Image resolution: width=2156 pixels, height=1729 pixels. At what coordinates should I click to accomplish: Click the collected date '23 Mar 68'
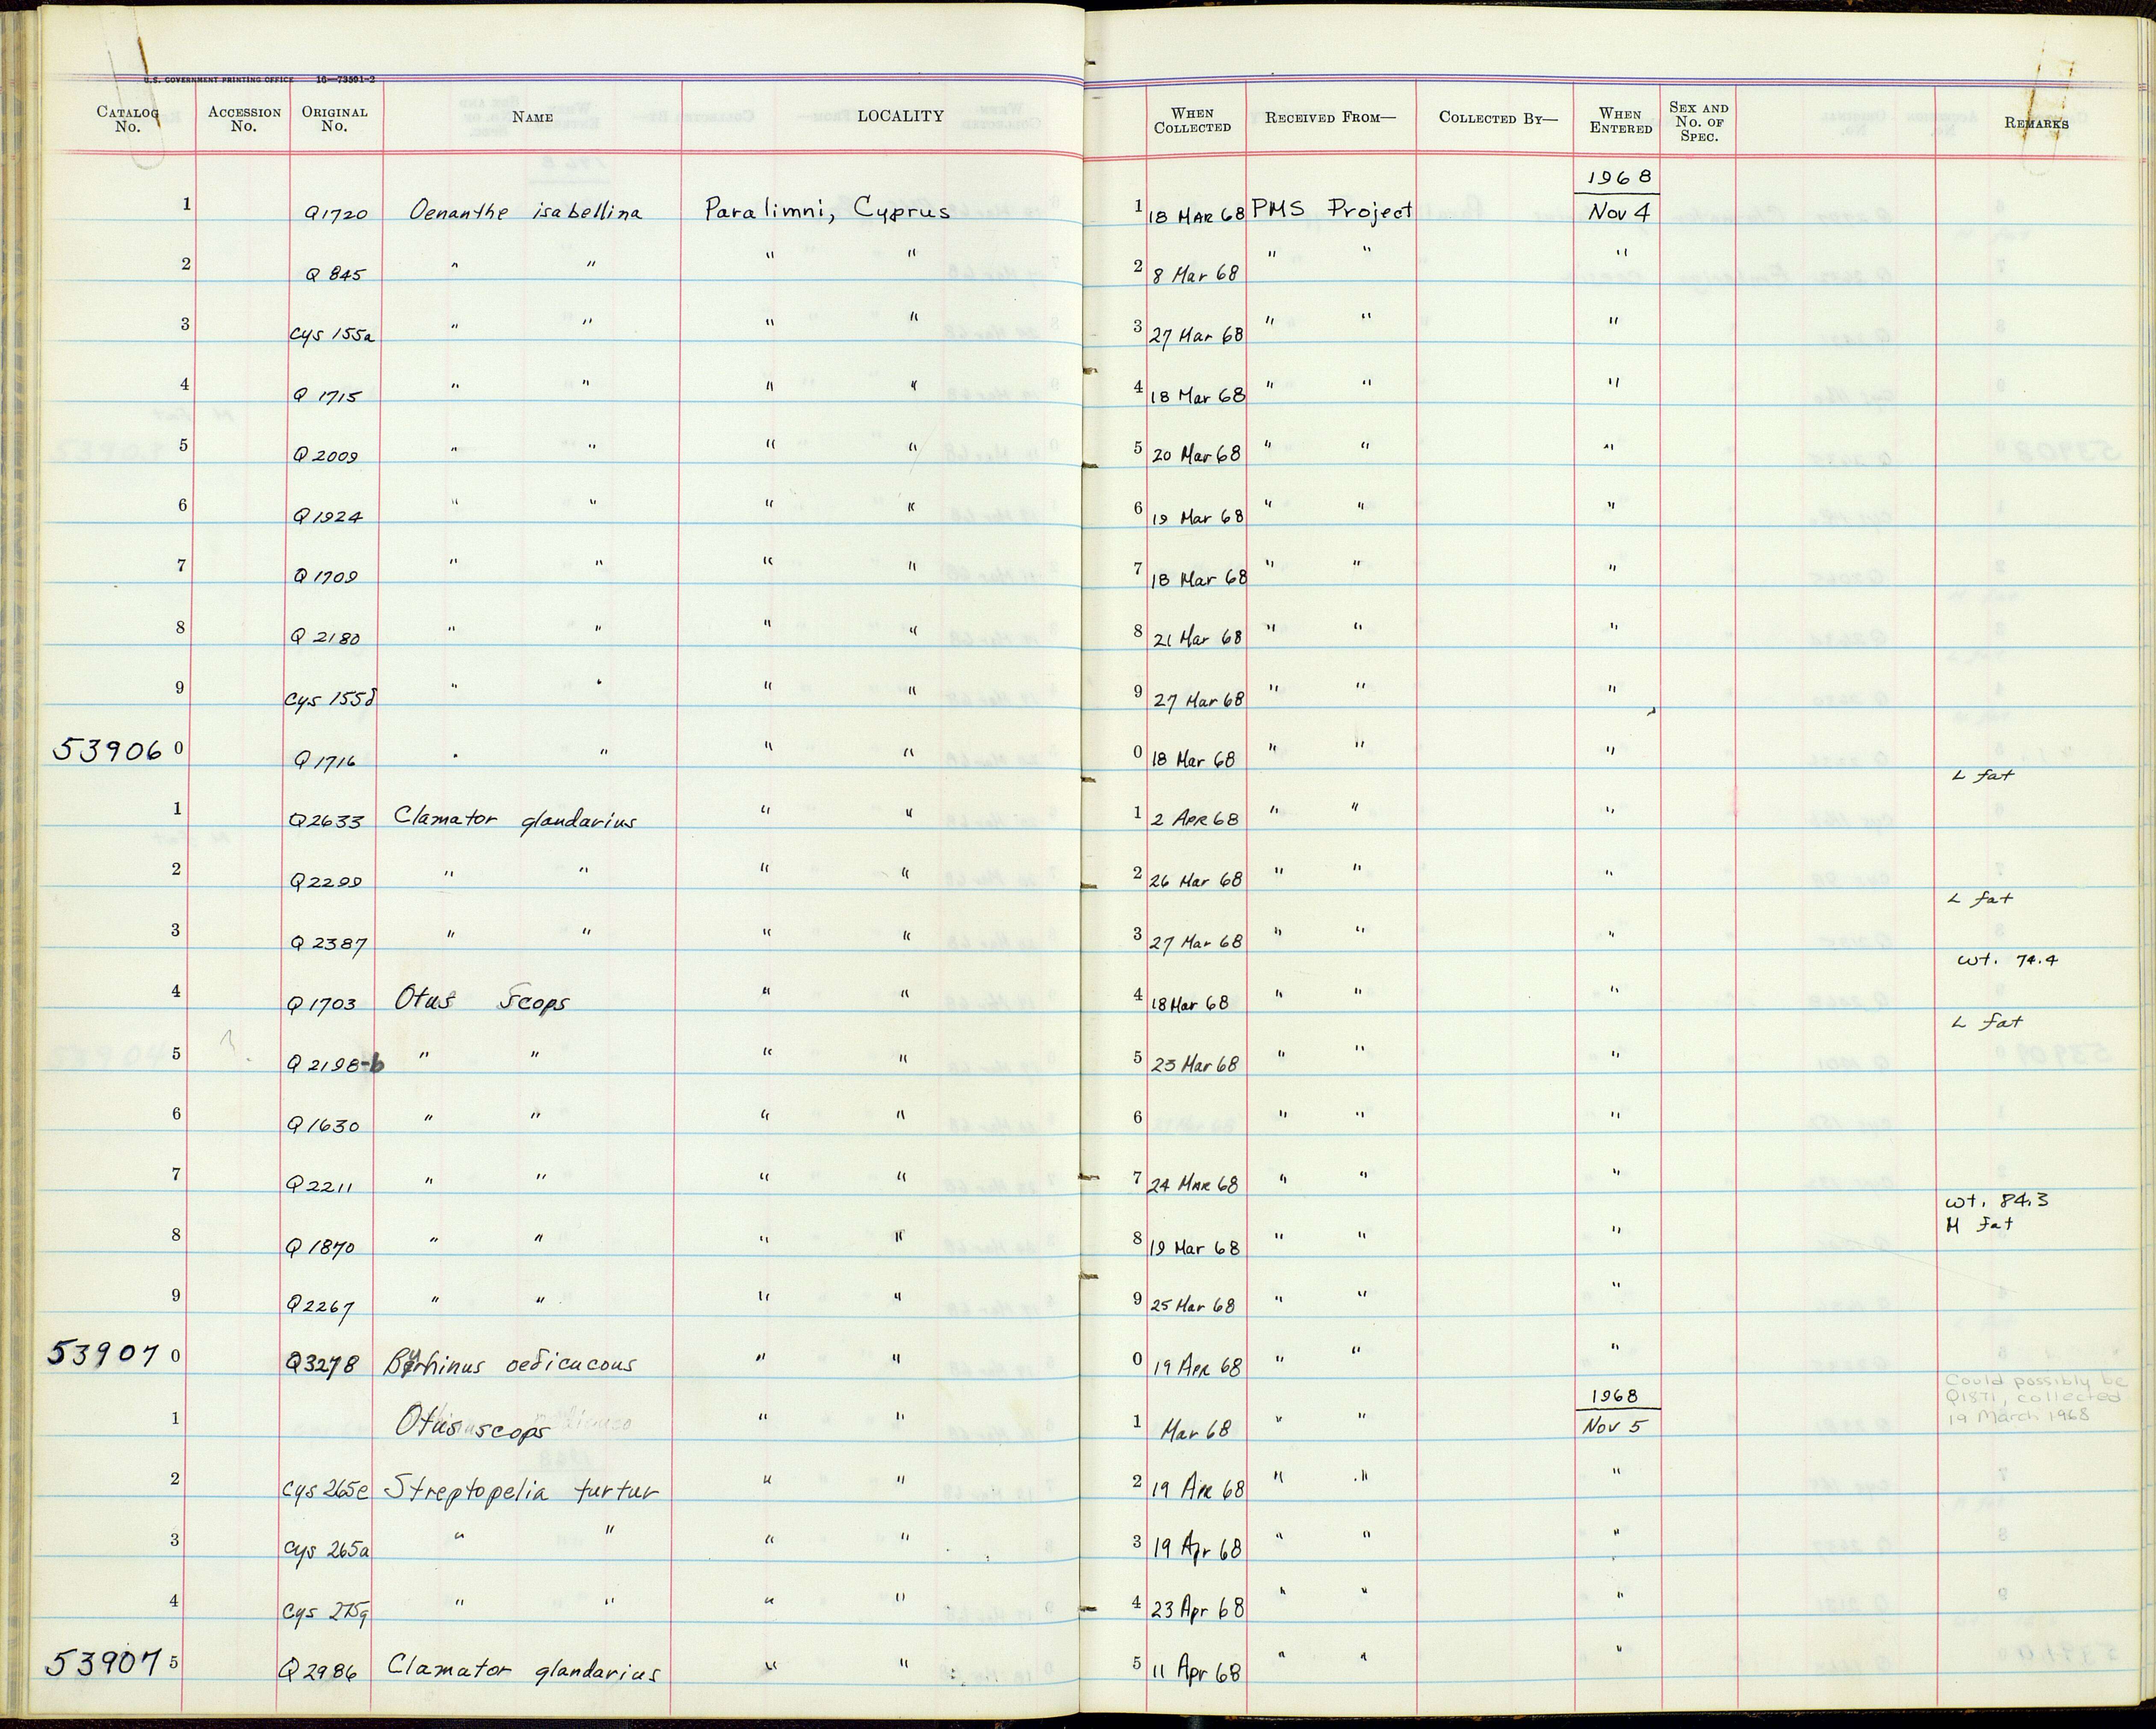pos(1195,1064)
